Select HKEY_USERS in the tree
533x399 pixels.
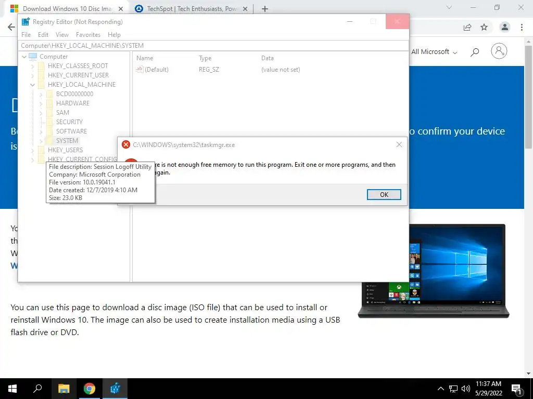65,150
